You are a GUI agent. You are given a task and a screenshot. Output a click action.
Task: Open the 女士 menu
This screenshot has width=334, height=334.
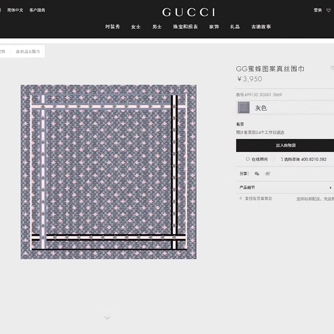coord(136,27)
